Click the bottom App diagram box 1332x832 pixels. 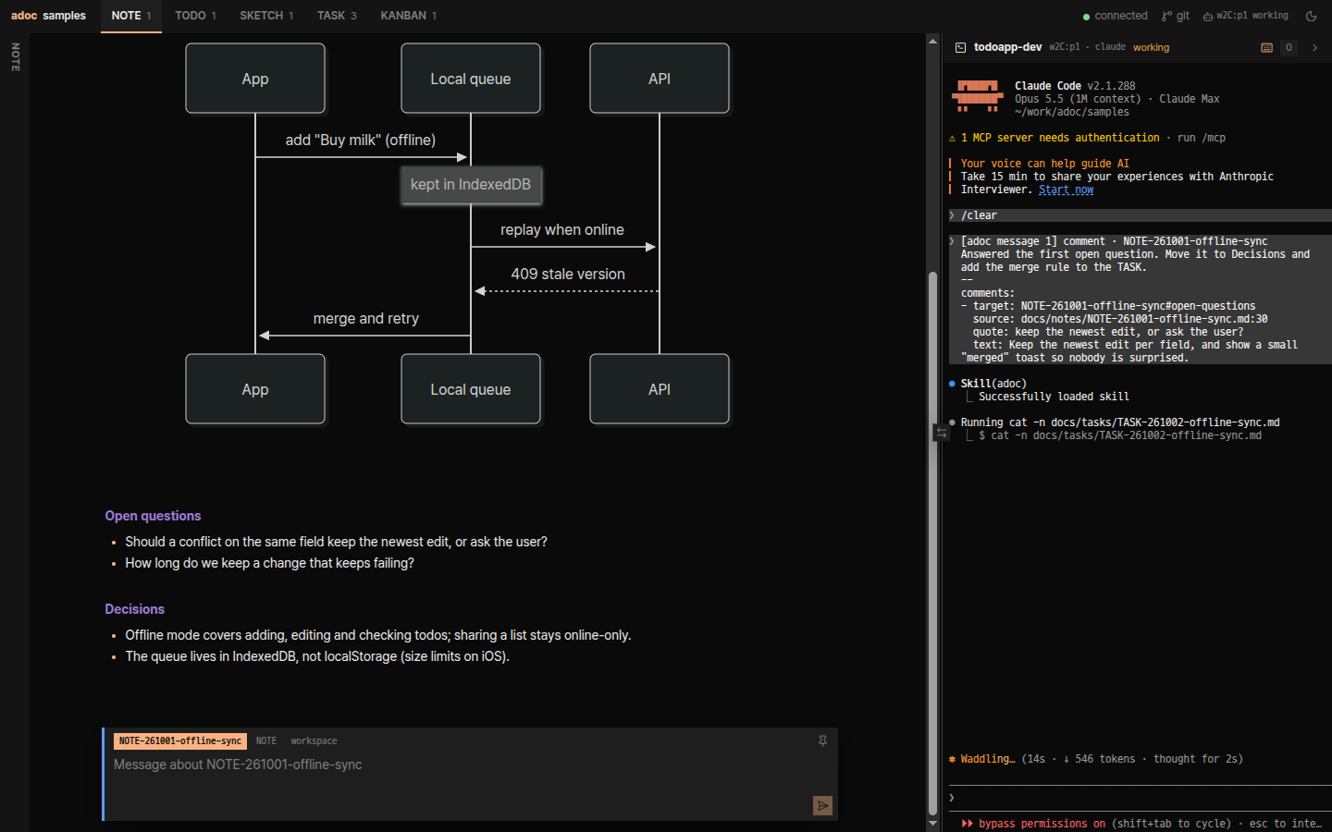click(255, 389)
